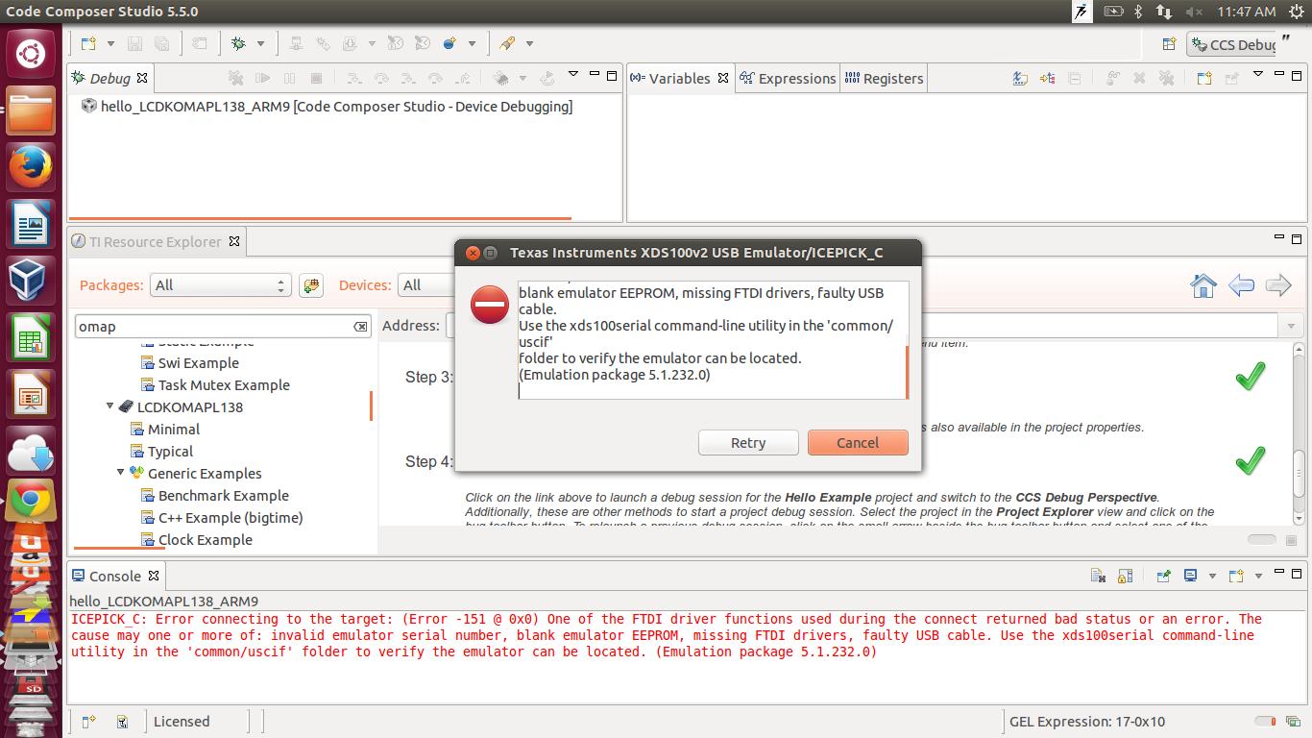Launch Google Chrome from the launcher
This screenshot has width=1312, height=738.
coord(31,499)
